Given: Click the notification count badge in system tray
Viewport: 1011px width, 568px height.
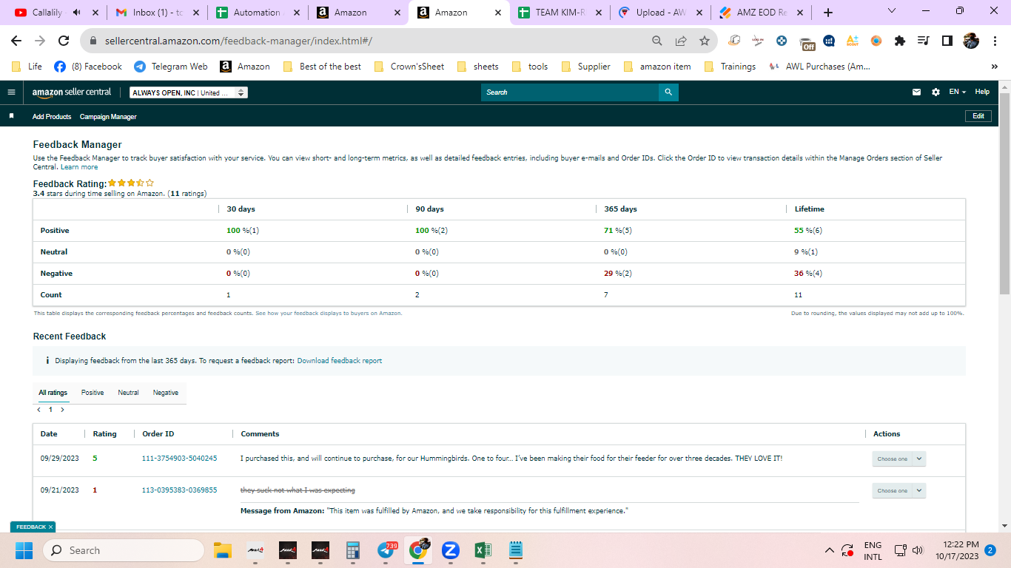Looking at the screenshot, I should point(990,550).
